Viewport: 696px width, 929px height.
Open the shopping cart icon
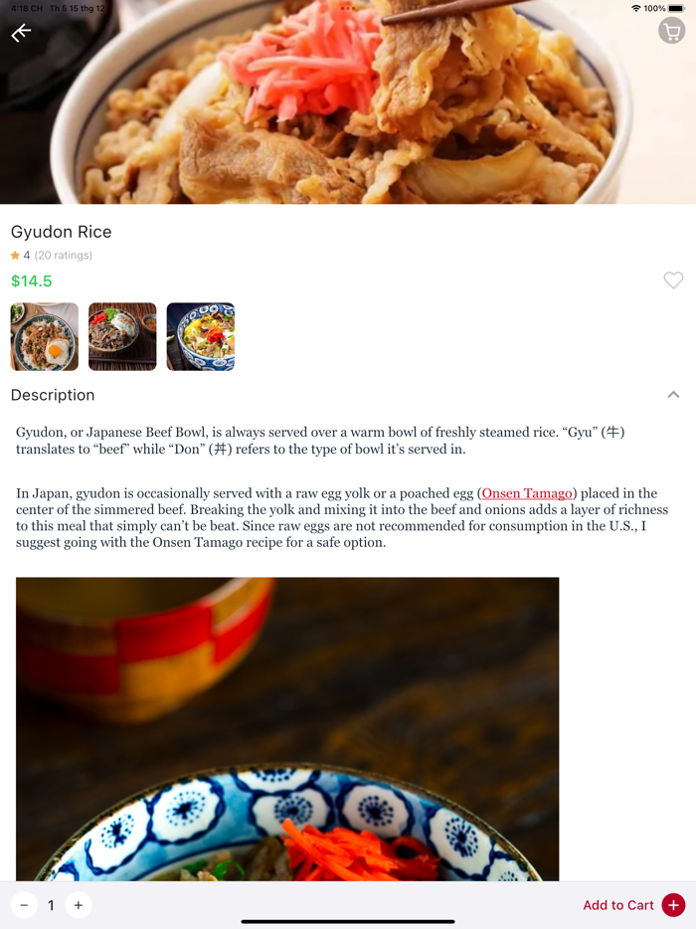tap(672, 31)
